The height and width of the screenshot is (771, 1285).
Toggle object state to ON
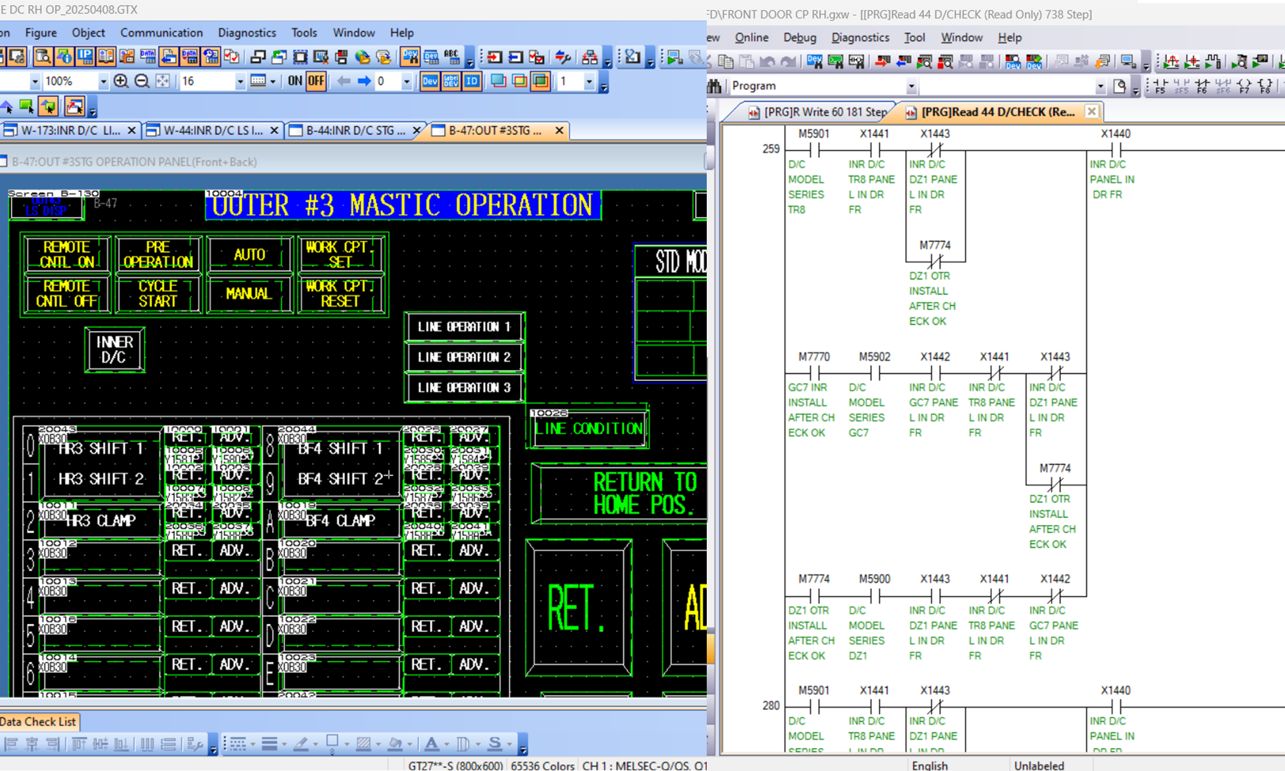(x=295, y=82)
